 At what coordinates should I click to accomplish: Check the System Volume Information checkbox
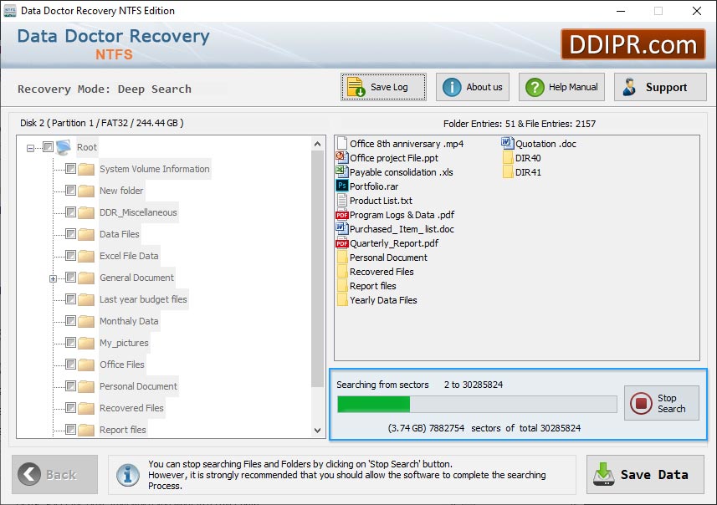click(70, 169)
